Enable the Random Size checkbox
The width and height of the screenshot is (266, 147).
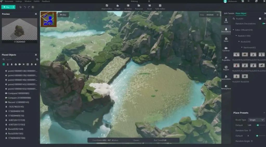coord(250,130)
